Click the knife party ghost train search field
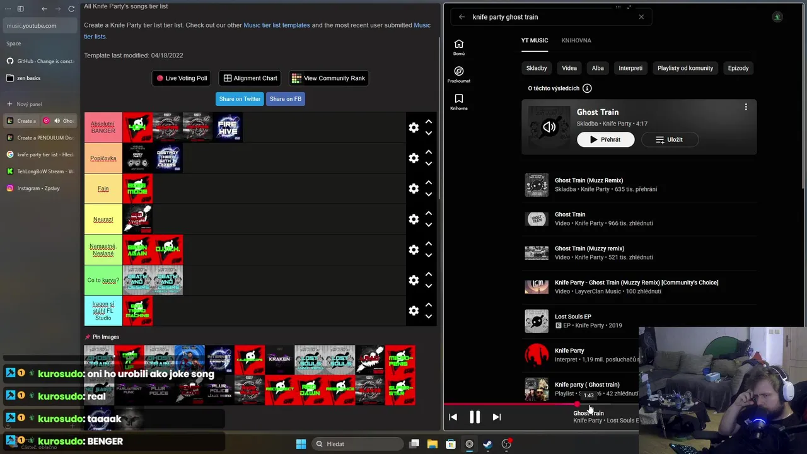Image resolution: width=807 pixels, height=454 pixels. [552, 17]
